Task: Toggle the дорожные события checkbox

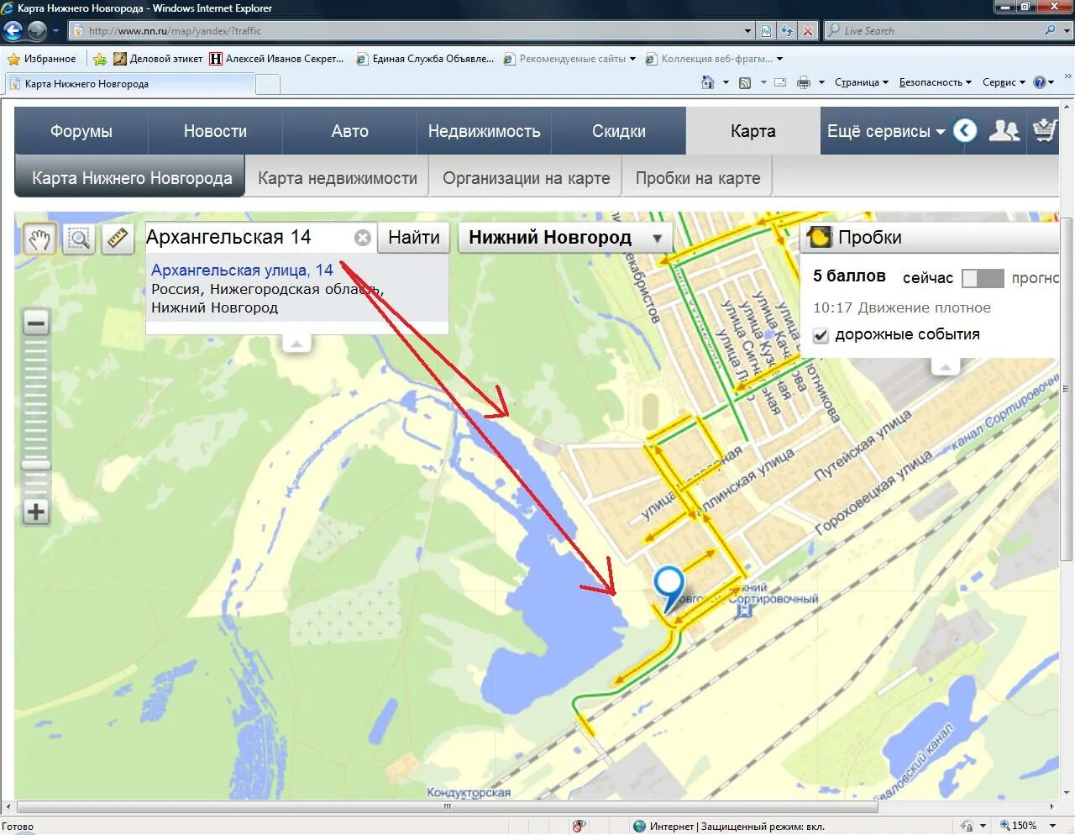Action: pos(821,335)
